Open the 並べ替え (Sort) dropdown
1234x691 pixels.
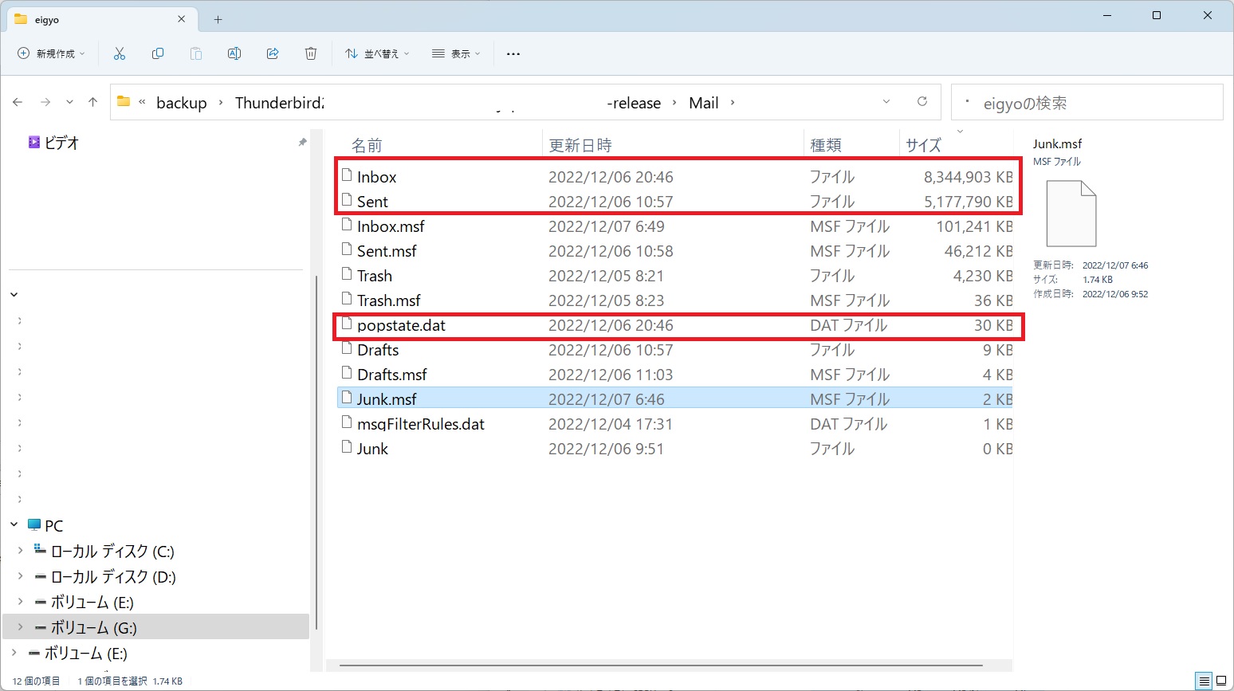[377, 53]
